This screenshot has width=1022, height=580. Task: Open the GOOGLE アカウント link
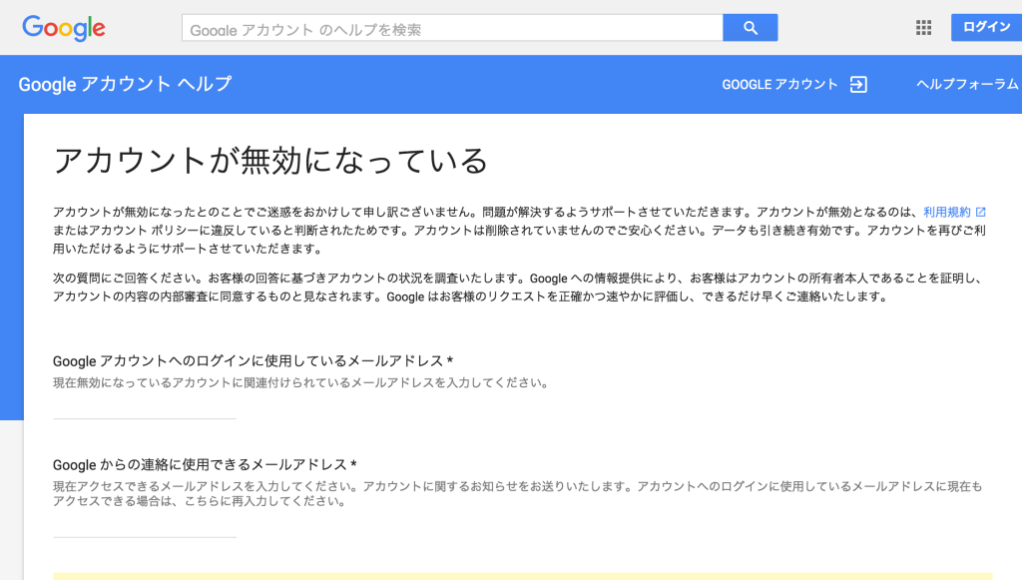(779, 84)
